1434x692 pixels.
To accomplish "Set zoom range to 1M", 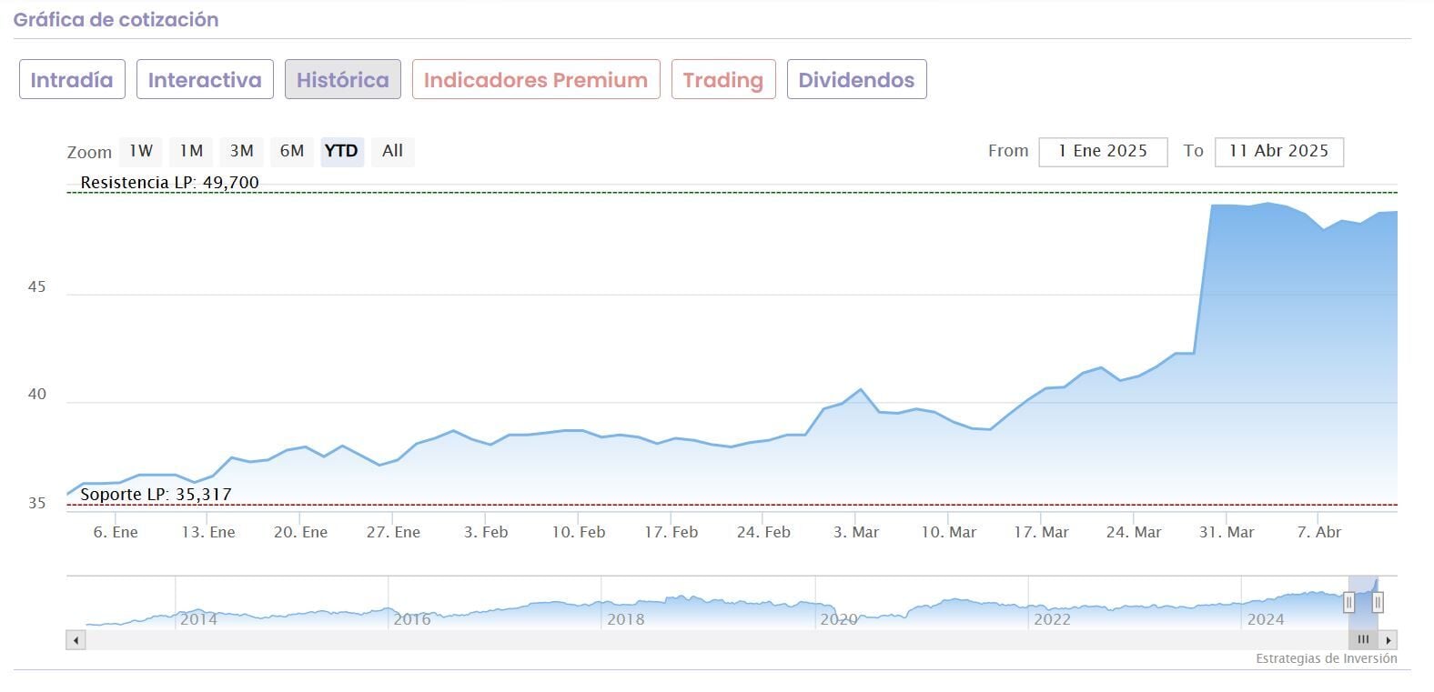I will [x=191, y=151].
